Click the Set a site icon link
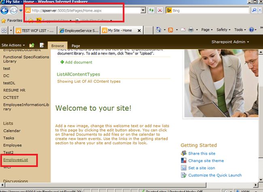 [201, 168]
